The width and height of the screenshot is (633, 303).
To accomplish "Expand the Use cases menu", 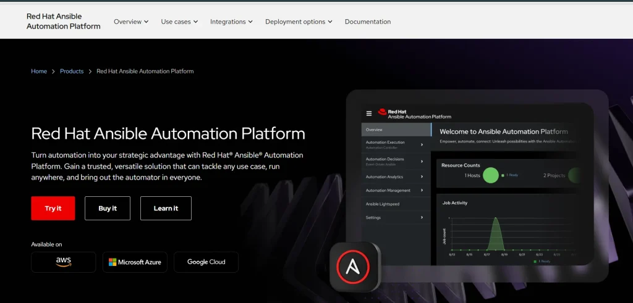I will (x=179, y=22).
